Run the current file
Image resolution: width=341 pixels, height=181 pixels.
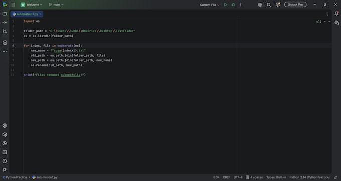tap(226, 5)
